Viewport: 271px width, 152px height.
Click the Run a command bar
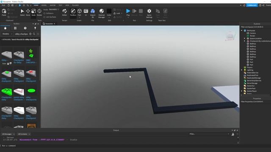click(119, 146)
